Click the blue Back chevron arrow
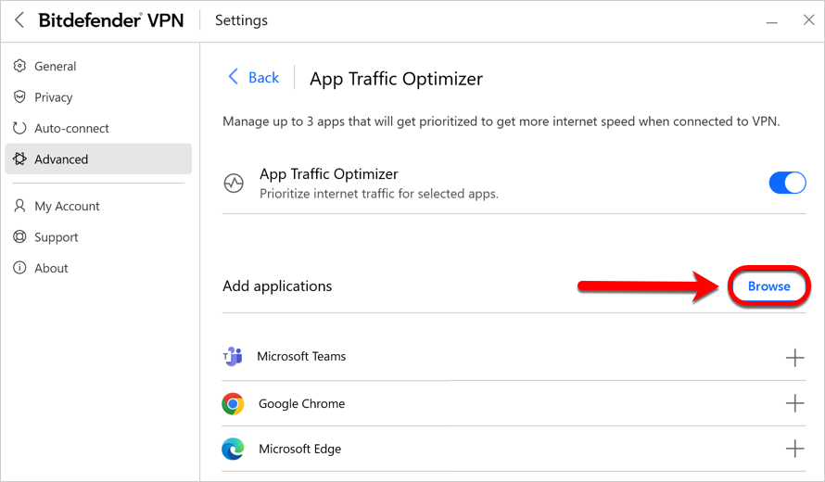 [233, 77]
